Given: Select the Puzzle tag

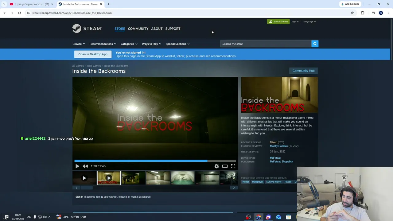Looking at the screenshot, I should (288, 182).
